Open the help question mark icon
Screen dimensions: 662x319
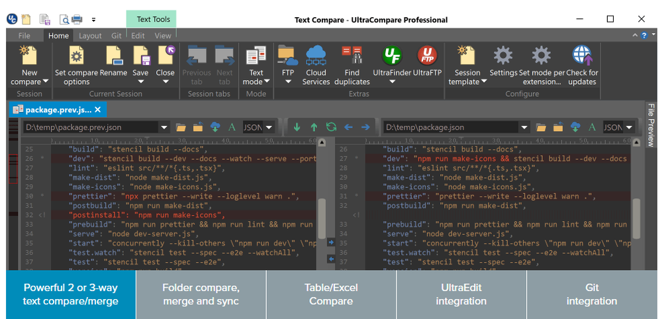tap(644, 36)
